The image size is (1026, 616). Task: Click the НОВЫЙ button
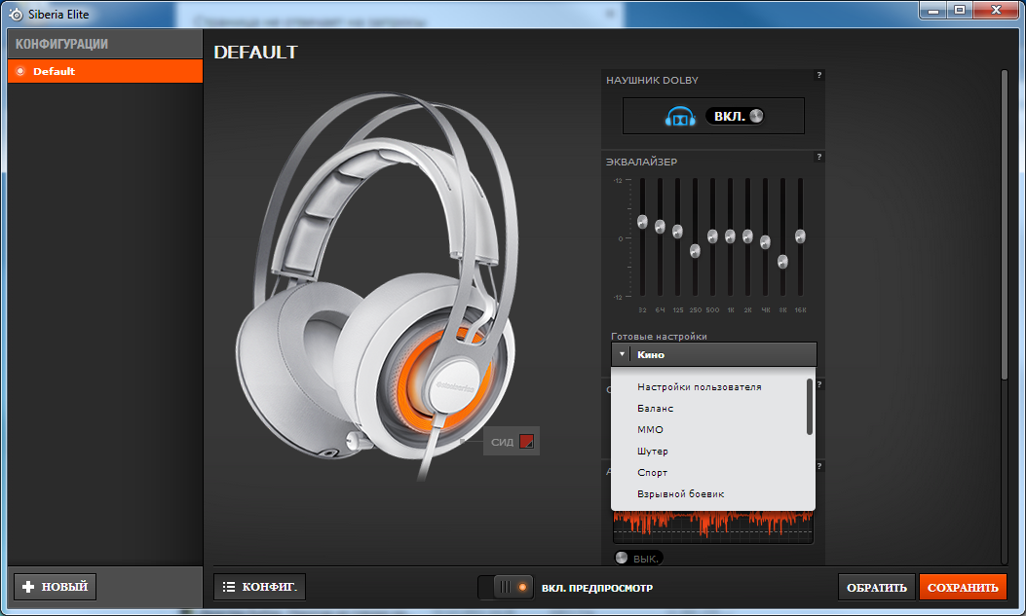[x=55, y=587]
